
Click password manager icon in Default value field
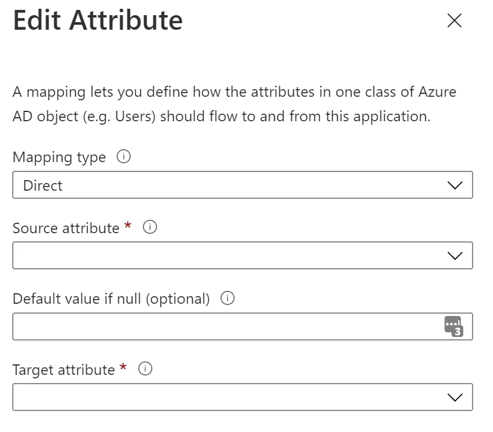click(x=453, y=326)
